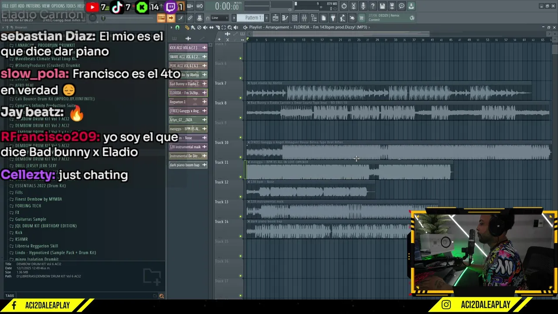Image resolution: width=558 pixels, height=314 pixels.
Task: Click the export download icon in top toolbar
Action: (x=411, y=6)
